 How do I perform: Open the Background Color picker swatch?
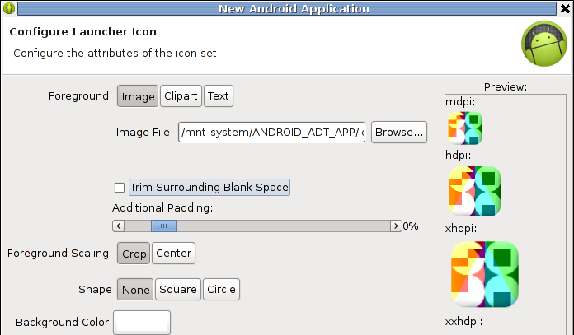142,323
